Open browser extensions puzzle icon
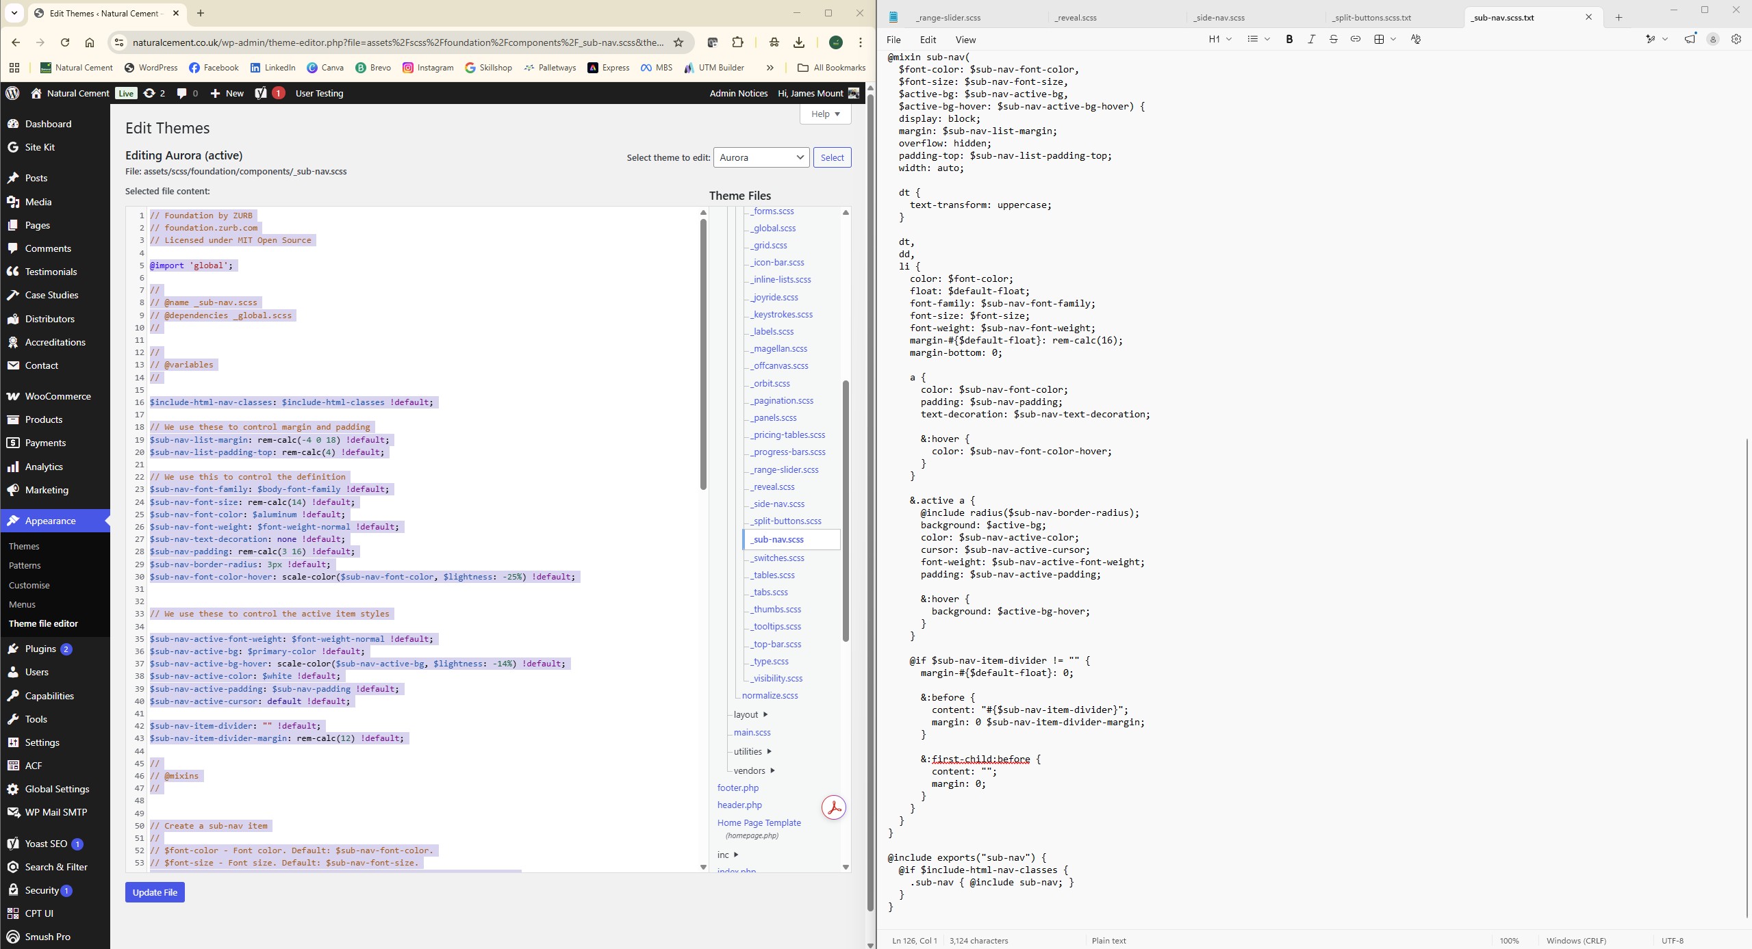The height and width of the screenshot is (949, 1752). (x=737, y=42)
